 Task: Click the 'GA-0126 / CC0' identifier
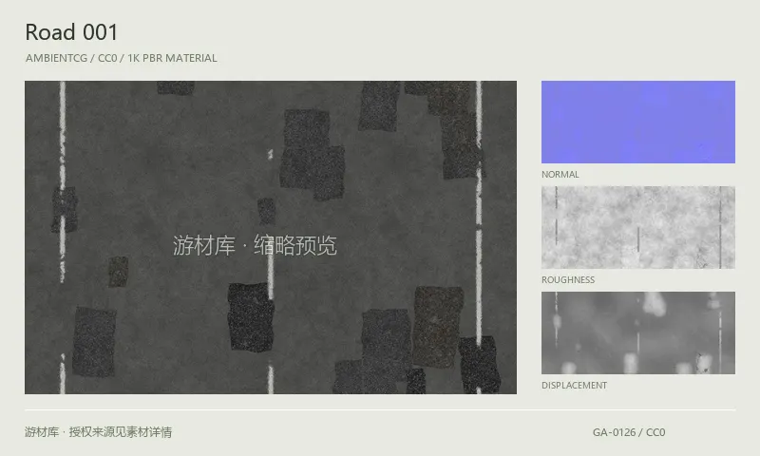(629, 432)
